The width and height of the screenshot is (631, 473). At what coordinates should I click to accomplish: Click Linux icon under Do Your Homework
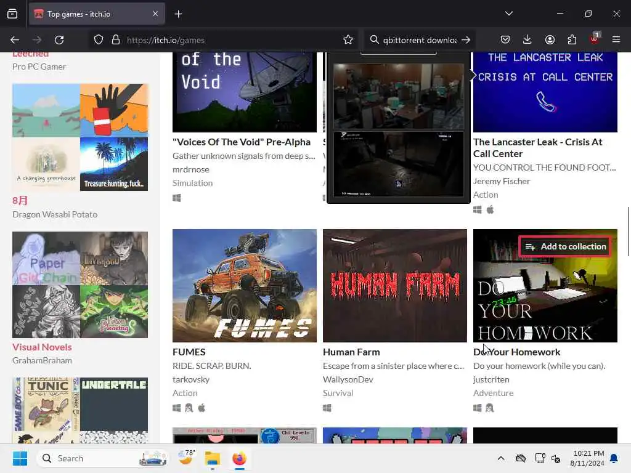click(x=489, y=408)
